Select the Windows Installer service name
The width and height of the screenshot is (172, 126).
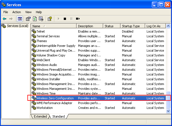pos(48,79)
